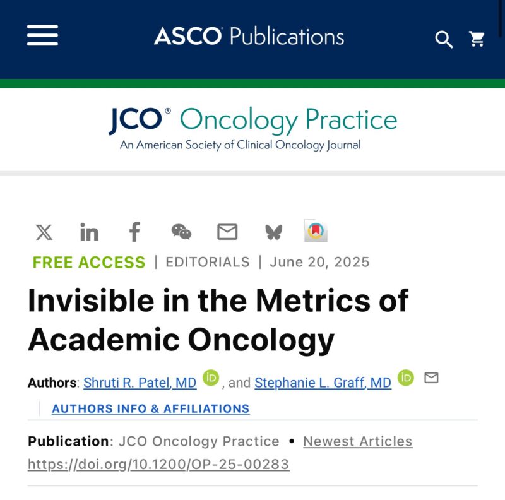The width and height of the screenshot is (505, 500).
Task: Click the JCO Oncology Practice journal logo
Action: [252, 129]
